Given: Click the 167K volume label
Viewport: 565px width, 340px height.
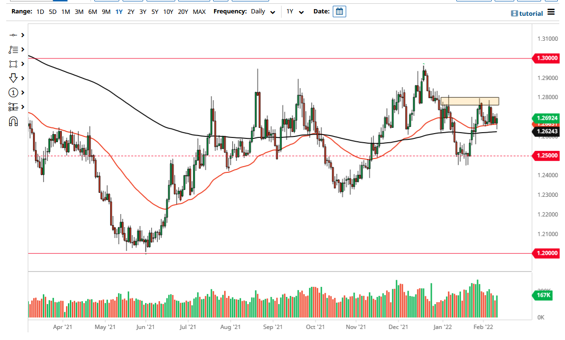Looking at the screenshot, I should tap(542, 296).
